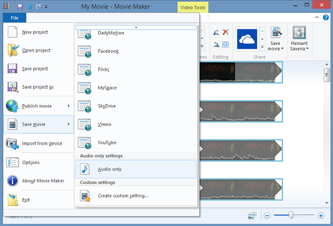Click the Undo arrow in title bar
This screenshot has width=333, height=226.
pos(28,7)
